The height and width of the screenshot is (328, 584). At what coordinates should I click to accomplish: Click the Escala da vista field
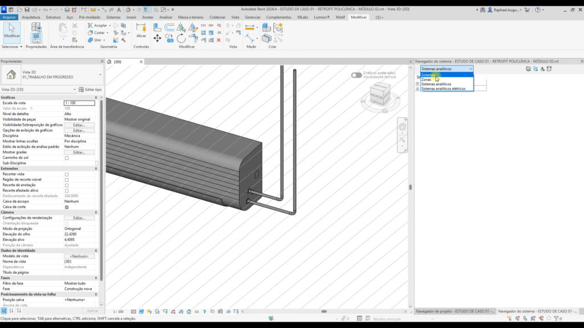(79, 103)
